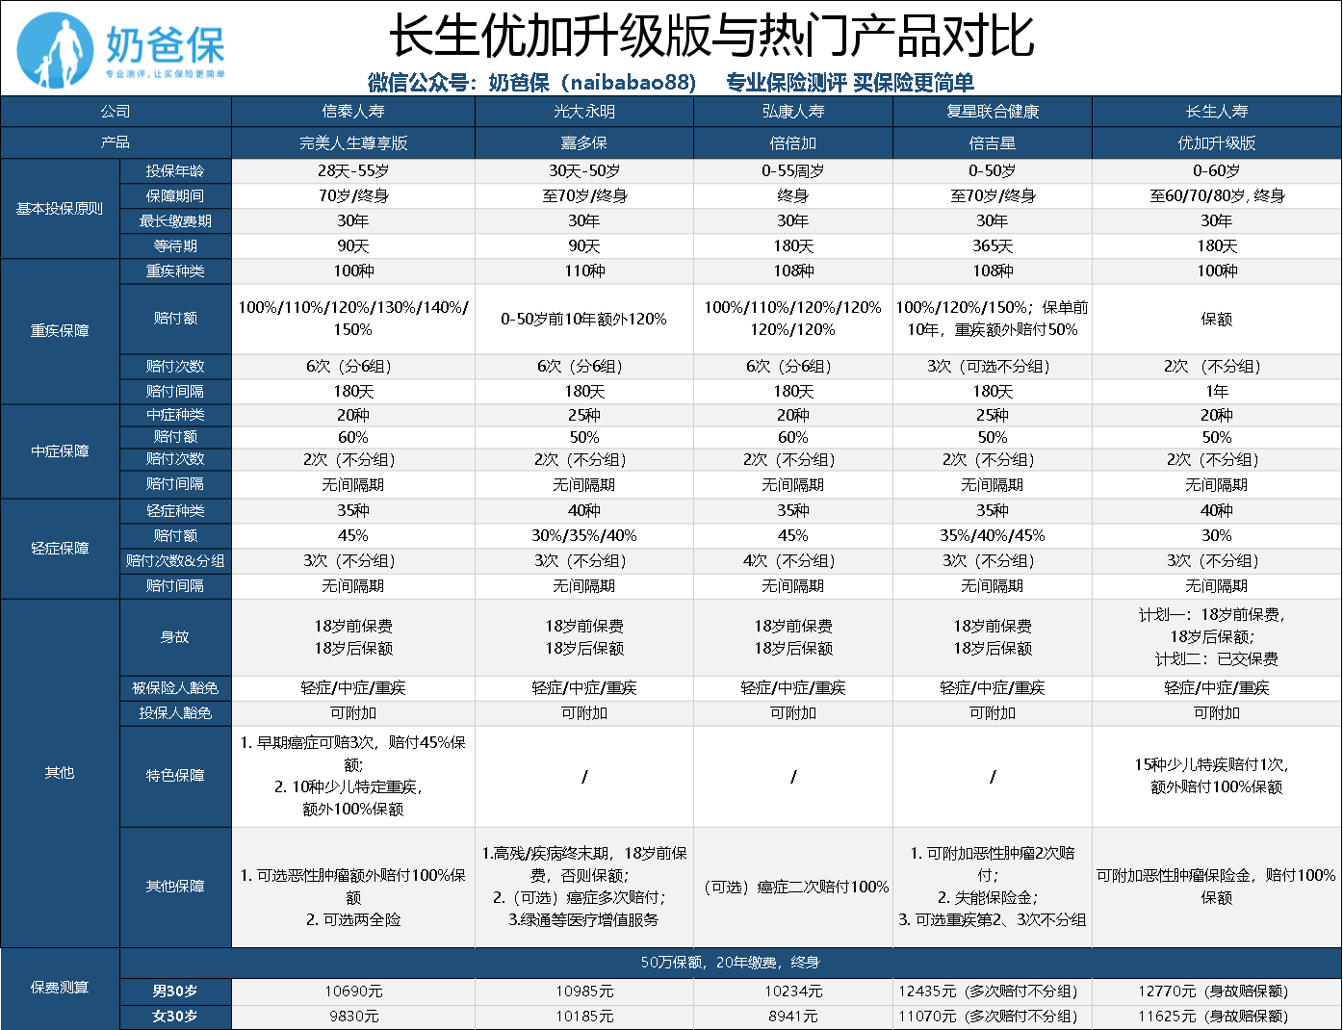Select the 失能保险金 coverage cell

pyautogui.click(x=993, y=887)
